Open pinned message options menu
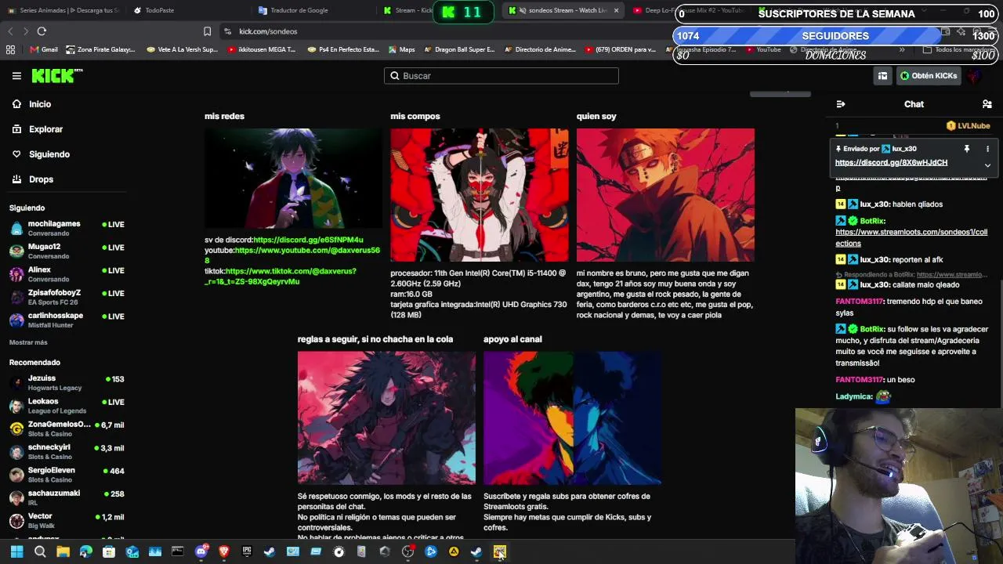This screenshot has width=1003, height=564. click(x=987, y=149)
